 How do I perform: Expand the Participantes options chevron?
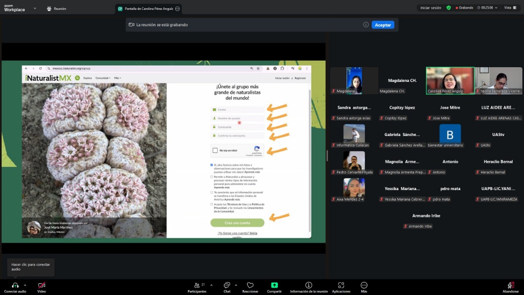(211, 285)
